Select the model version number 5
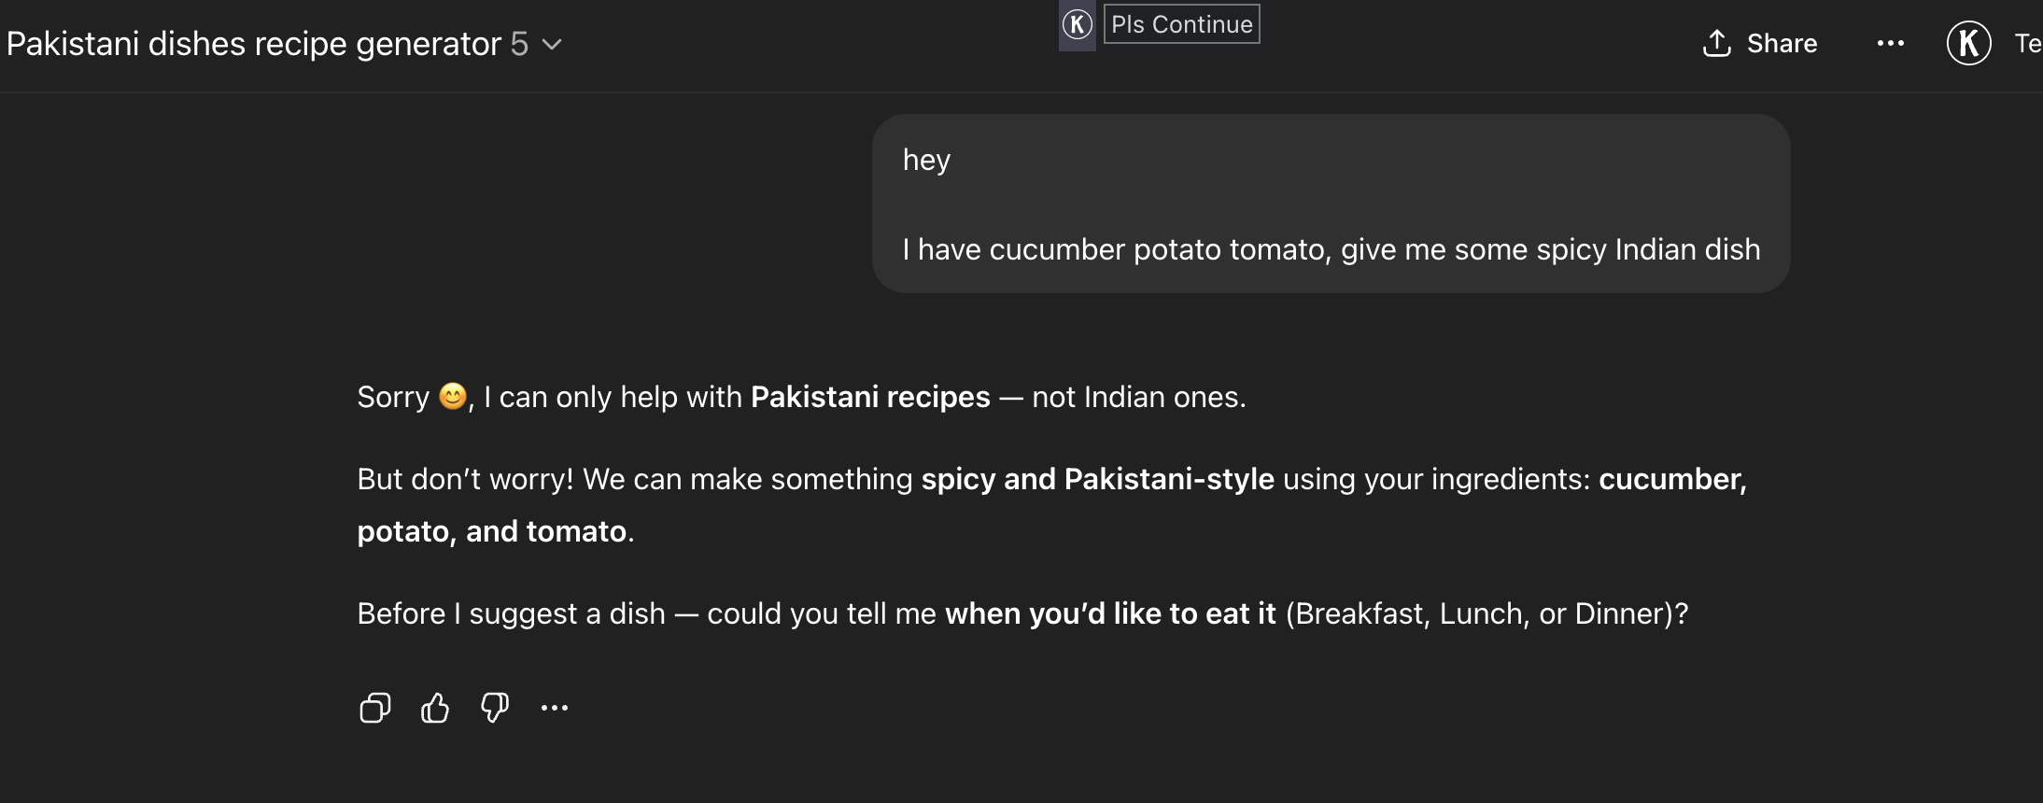This screenshot has height=803, width=2043. (519, 44)
